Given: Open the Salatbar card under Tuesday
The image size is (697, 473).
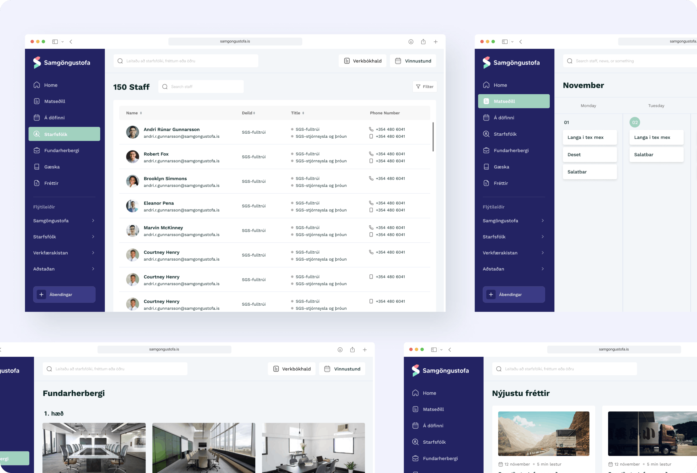Looking at the screenshot, I should [656, 155].
